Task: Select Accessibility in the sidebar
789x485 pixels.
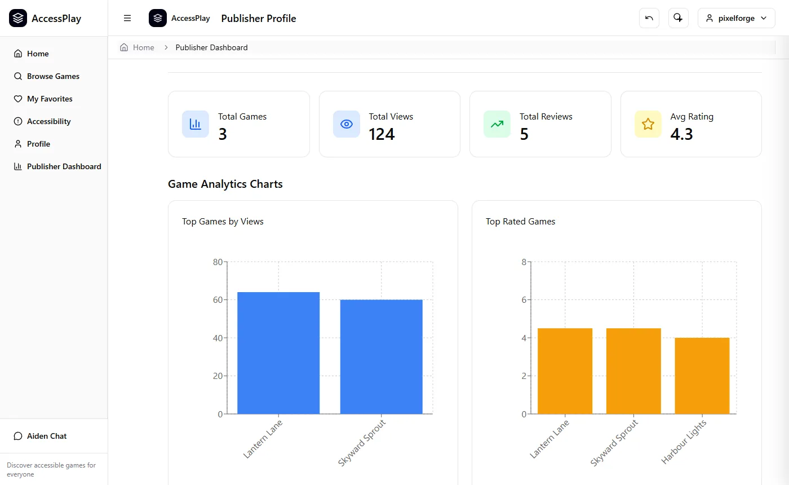Action: (54, 121)
